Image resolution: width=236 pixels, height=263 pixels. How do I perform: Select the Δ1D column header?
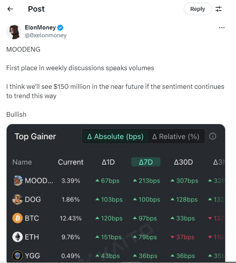click(108, 162)
